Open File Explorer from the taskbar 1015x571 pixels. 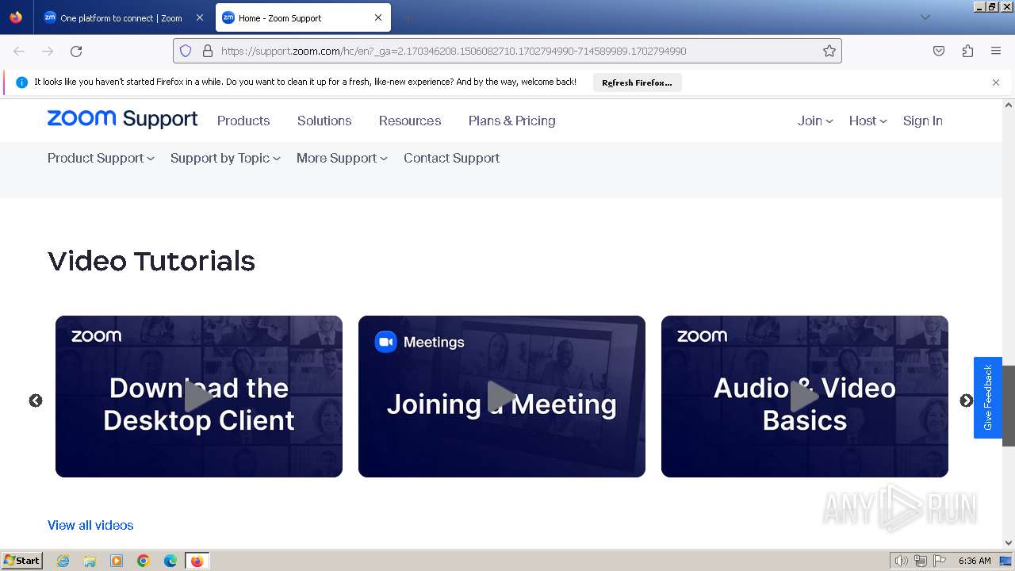pos(90,561)
